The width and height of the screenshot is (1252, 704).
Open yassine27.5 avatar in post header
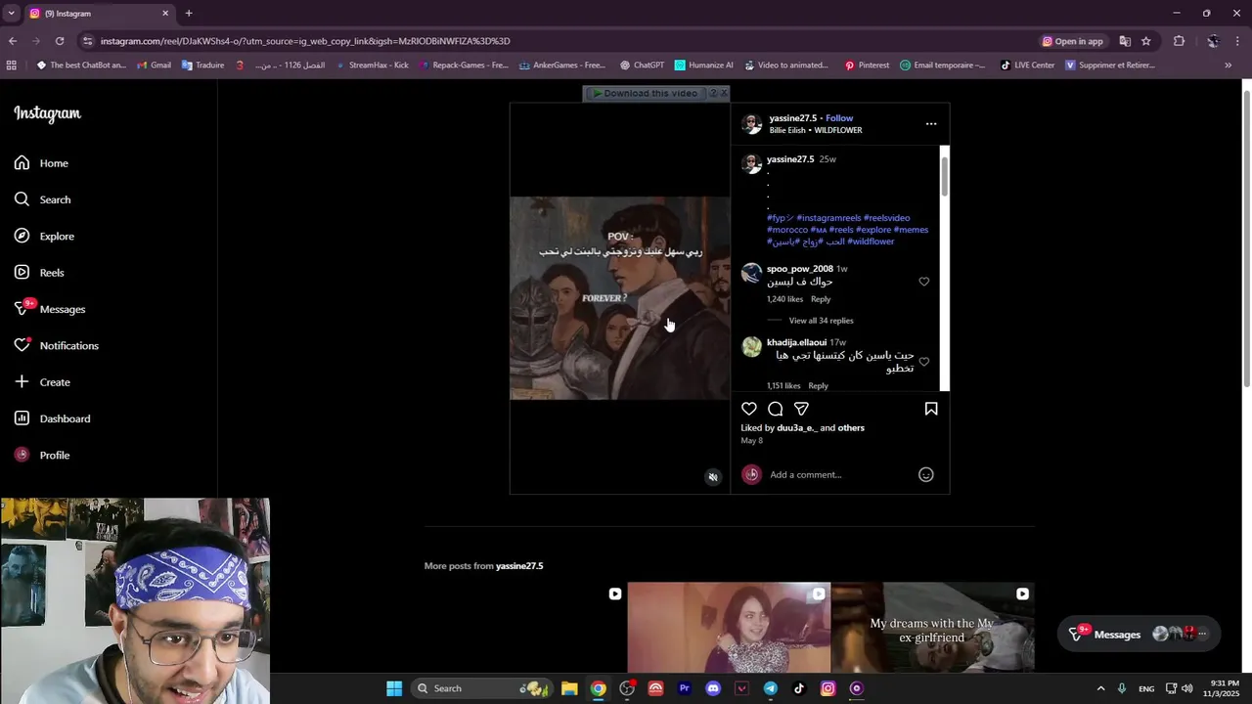click(751, 124)
